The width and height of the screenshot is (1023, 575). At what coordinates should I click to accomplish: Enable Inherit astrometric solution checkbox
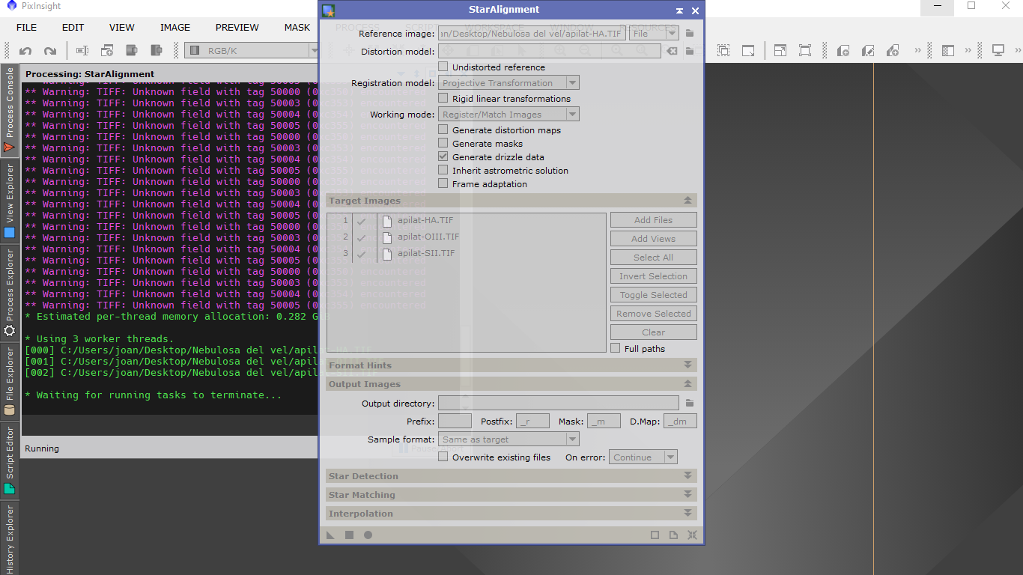[x=443, y=171]
